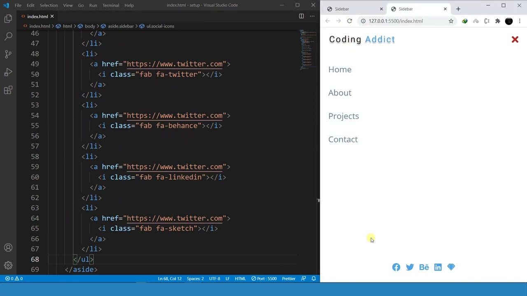527x296 pixels.
Task: Open the File menu
Action: (18, 5)
